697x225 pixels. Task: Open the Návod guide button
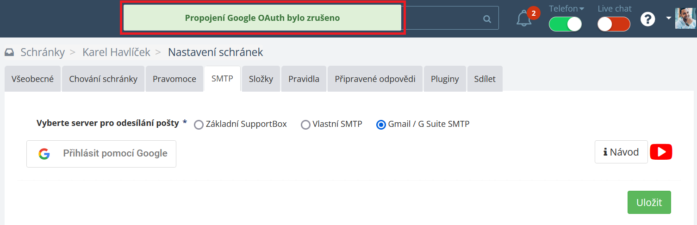point(621,152)
